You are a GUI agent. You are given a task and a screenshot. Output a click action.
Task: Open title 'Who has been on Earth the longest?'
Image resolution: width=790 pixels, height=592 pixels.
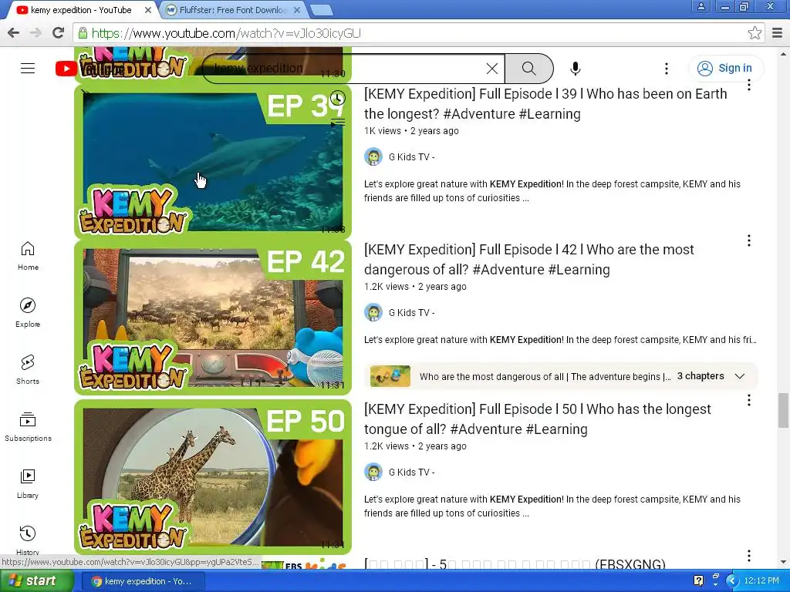pos(545,104)
